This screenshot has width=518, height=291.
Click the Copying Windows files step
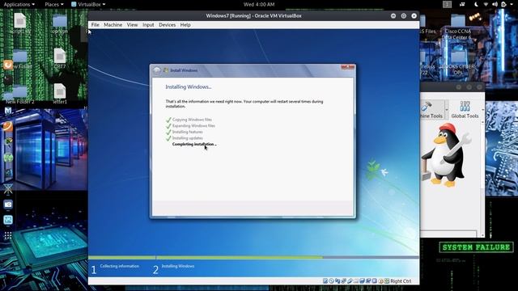coord(192,120)
